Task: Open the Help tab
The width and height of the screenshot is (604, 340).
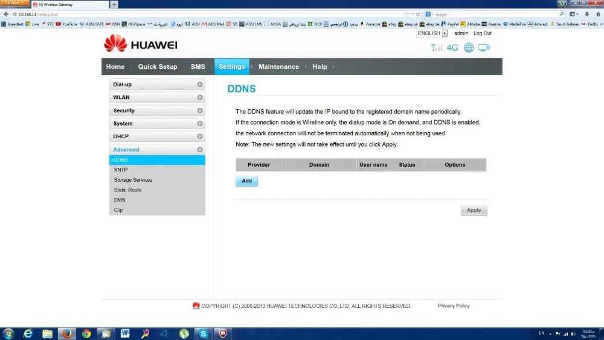Action: pos(320,66)
